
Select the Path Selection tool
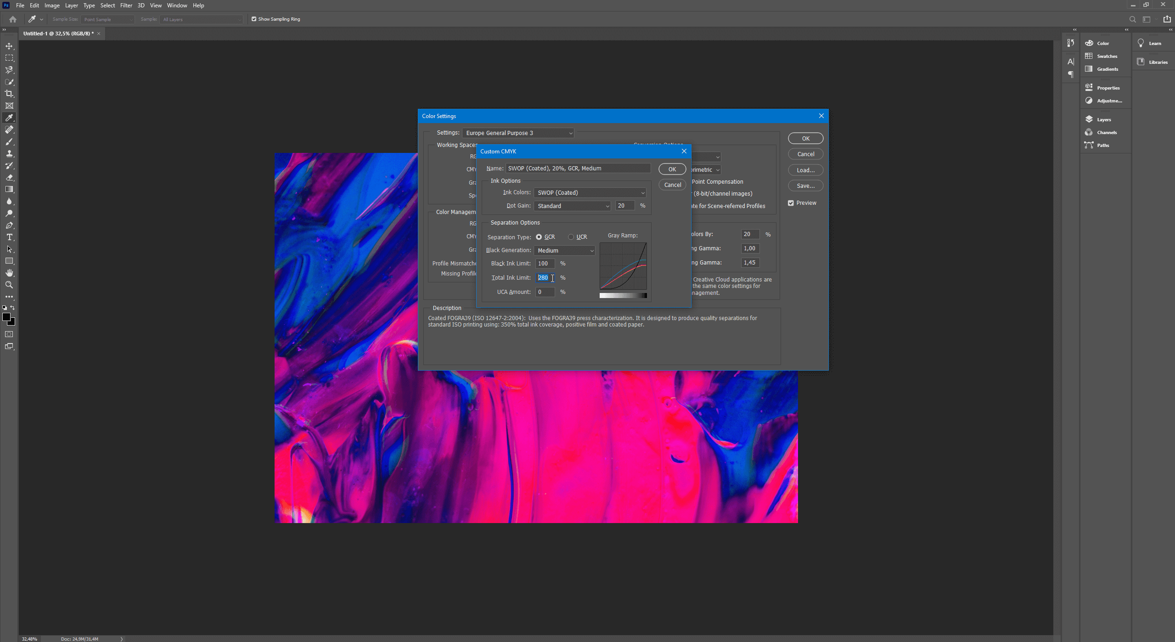[x=9, y=249]
